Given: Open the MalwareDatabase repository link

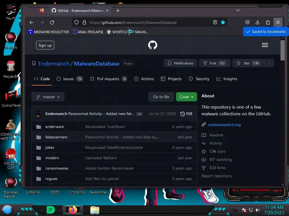Looking at the screenshot, I should click(x=97, y=64).
